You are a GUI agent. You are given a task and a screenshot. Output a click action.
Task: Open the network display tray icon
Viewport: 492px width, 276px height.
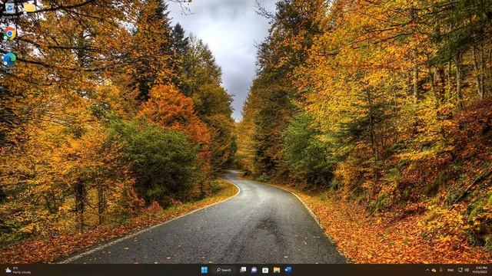[460, 270]
